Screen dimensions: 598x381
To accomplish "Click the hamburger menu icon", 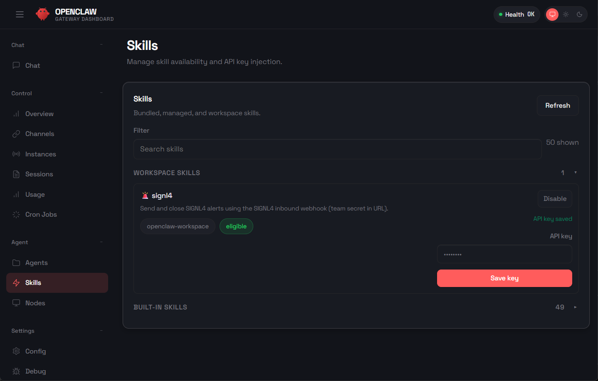I will click(20, 15).
